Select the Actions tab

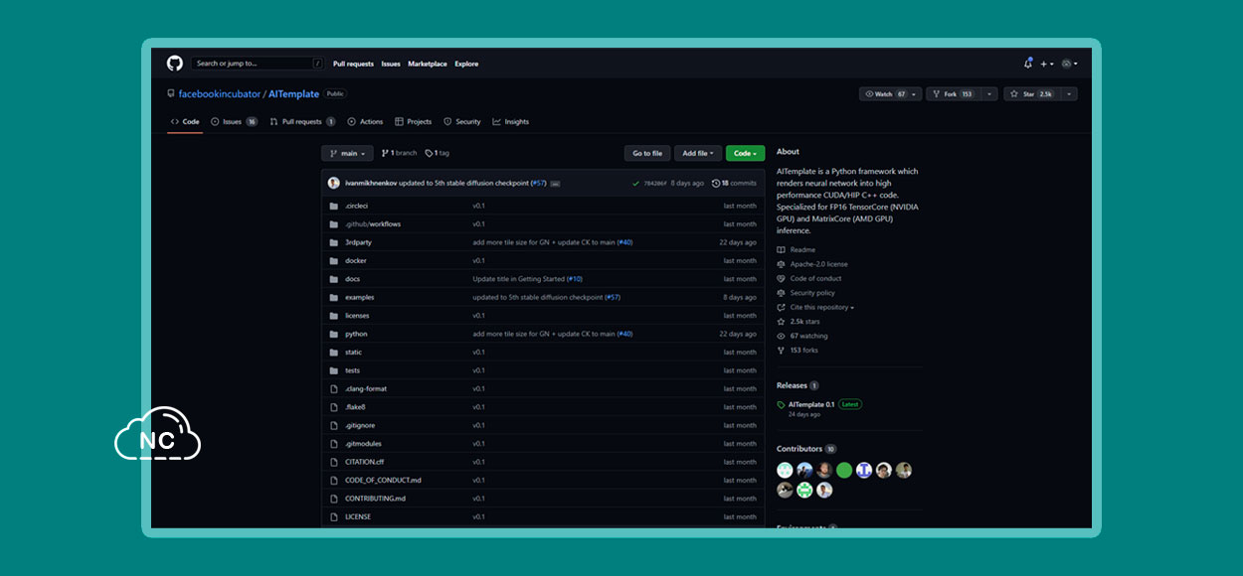click(x=365, y=121)
